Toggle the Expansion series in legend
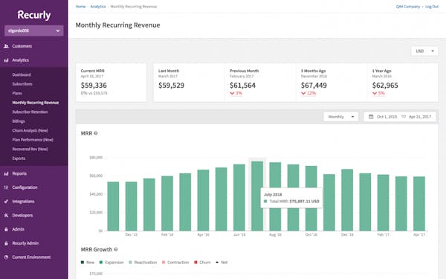This screenshot has width=446, height=279. [111, 263]
